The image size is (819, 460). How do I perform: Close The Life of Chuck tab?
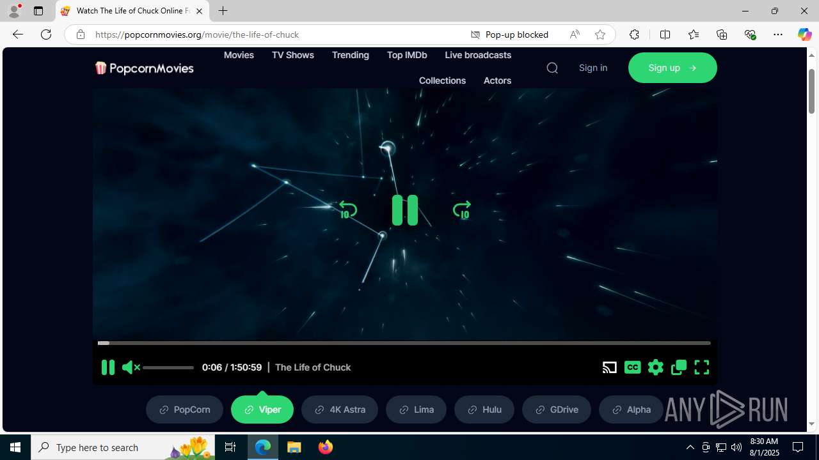click(x=199, y=11)
